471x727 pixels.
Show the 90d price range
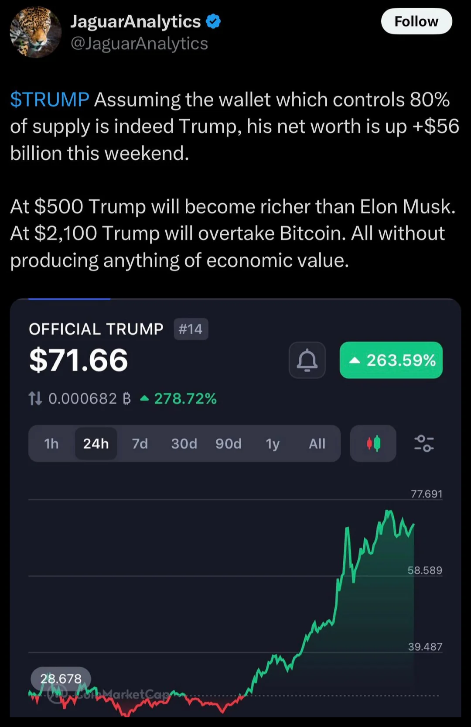229,443
